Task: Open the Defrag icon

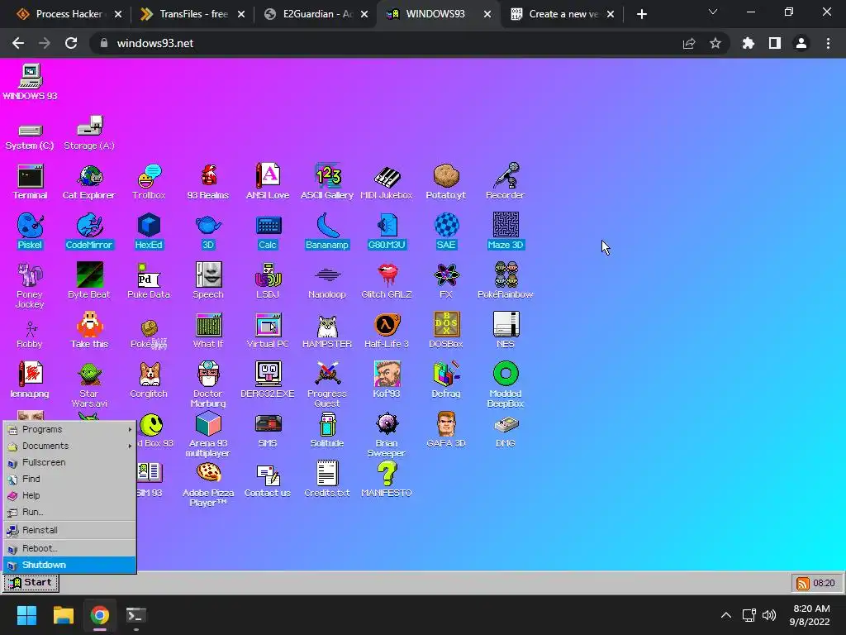Action: (x=445, y=380)
